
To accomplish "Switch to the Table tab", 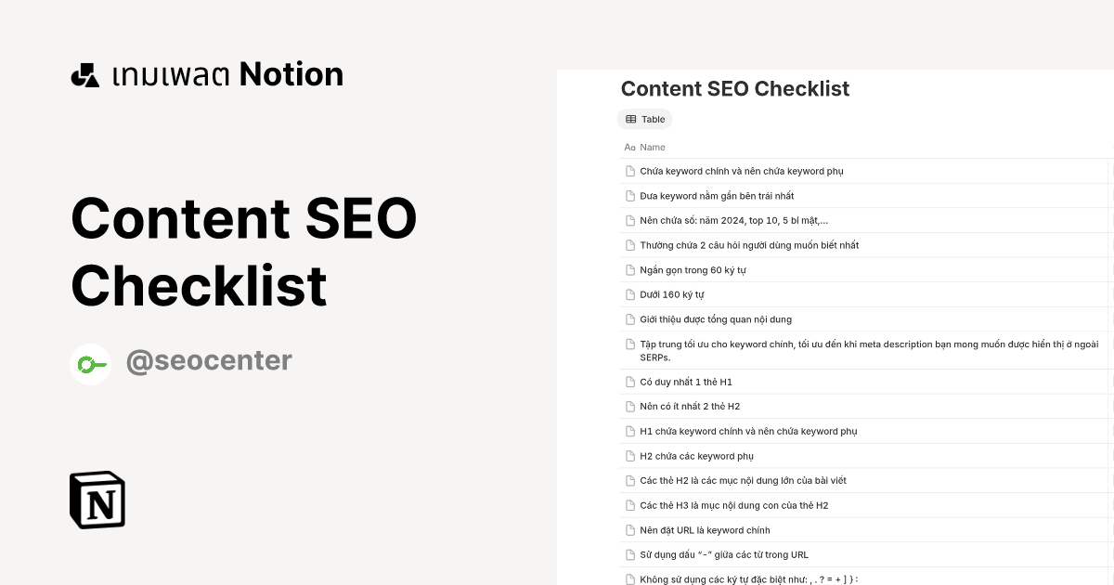I will [645, 119].
